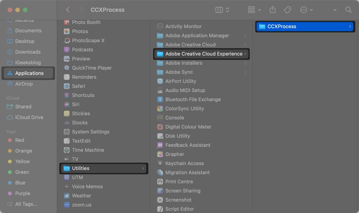The image size is (359, 213).
Task: Click the Bluetooth File Exchange icon
Action: (x=160, y=99)
